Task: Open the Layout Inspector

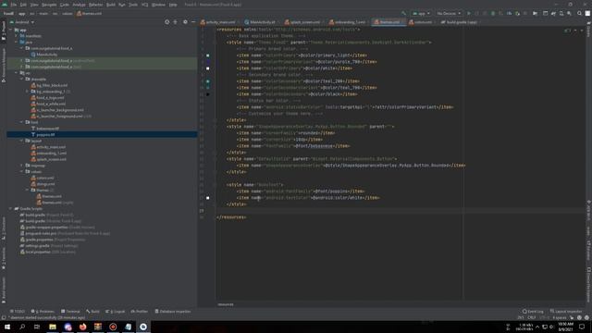Action: [x=566, y=312]
